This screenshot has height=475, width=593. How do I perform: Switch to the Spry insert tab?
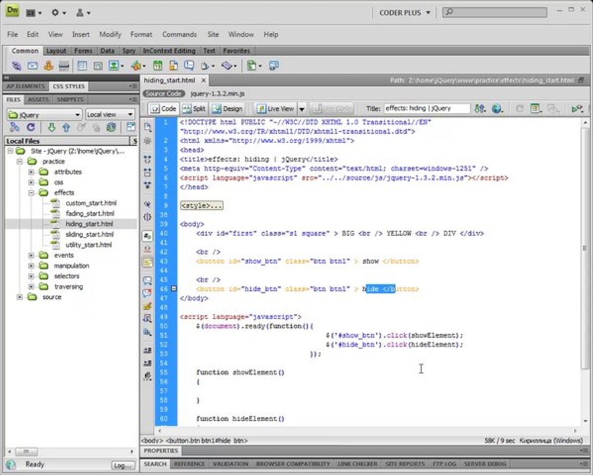click(129, 51)
